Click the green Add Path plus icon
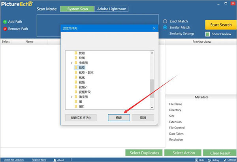237x162 pixels. (5, 21)
